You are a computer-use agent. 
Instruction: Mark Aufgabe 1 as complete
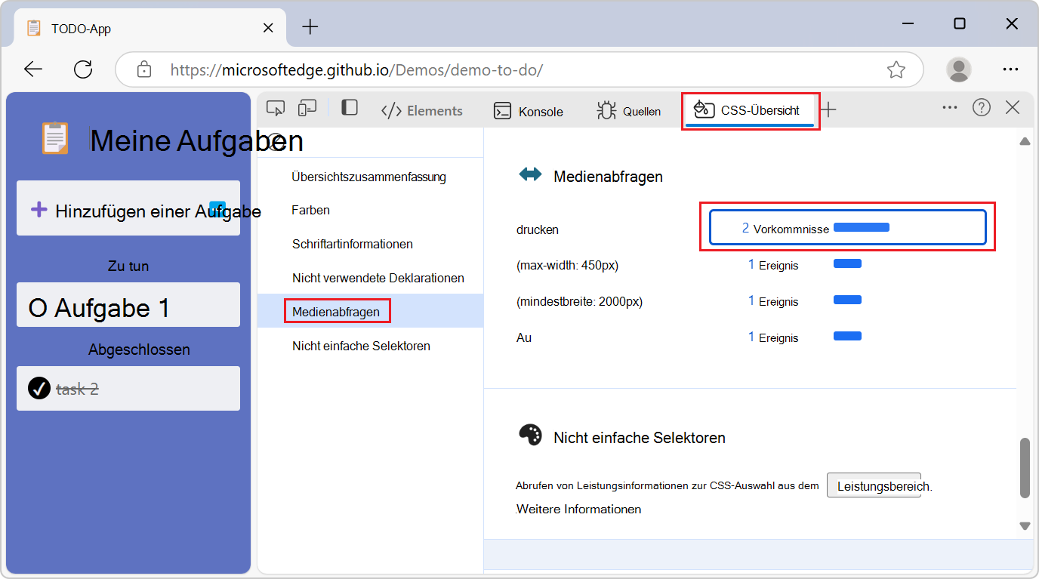coord(38,308)
